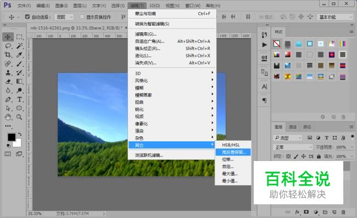Screen dimensions: 357x218
Task: Toggle lock all padlock icon
Action: [x=319, y=156]
